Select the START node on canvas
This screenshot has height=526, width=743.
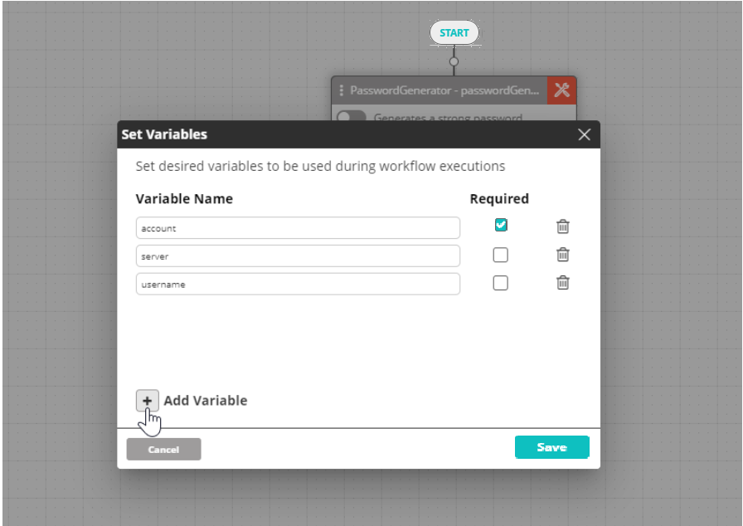click(x=454, y=32)
